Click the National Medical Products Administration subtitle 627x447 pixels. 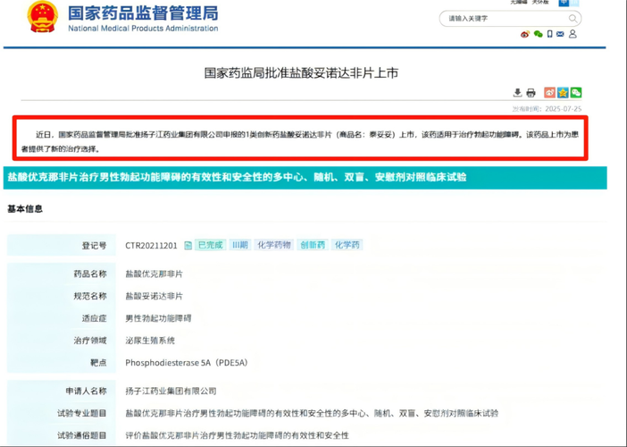143,29
